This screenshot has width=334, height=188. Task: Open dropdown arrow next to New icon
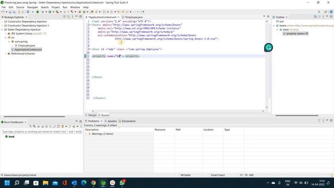6,12
